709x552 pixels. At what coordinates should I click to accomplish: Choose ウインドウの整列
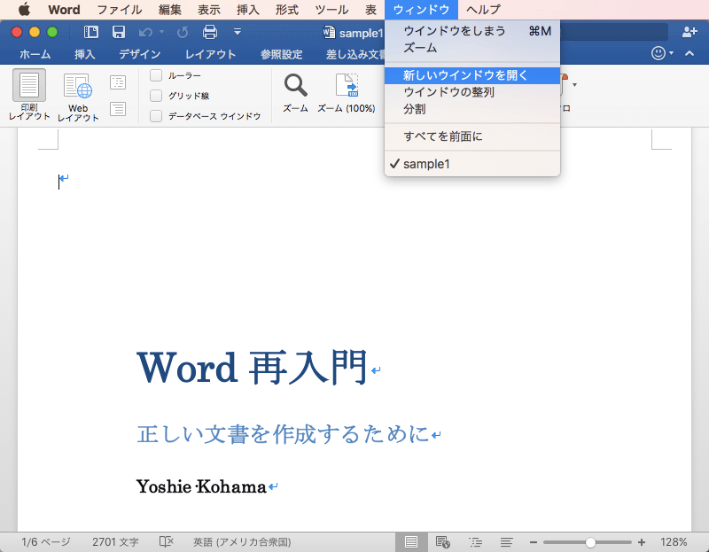coord(472,92)
